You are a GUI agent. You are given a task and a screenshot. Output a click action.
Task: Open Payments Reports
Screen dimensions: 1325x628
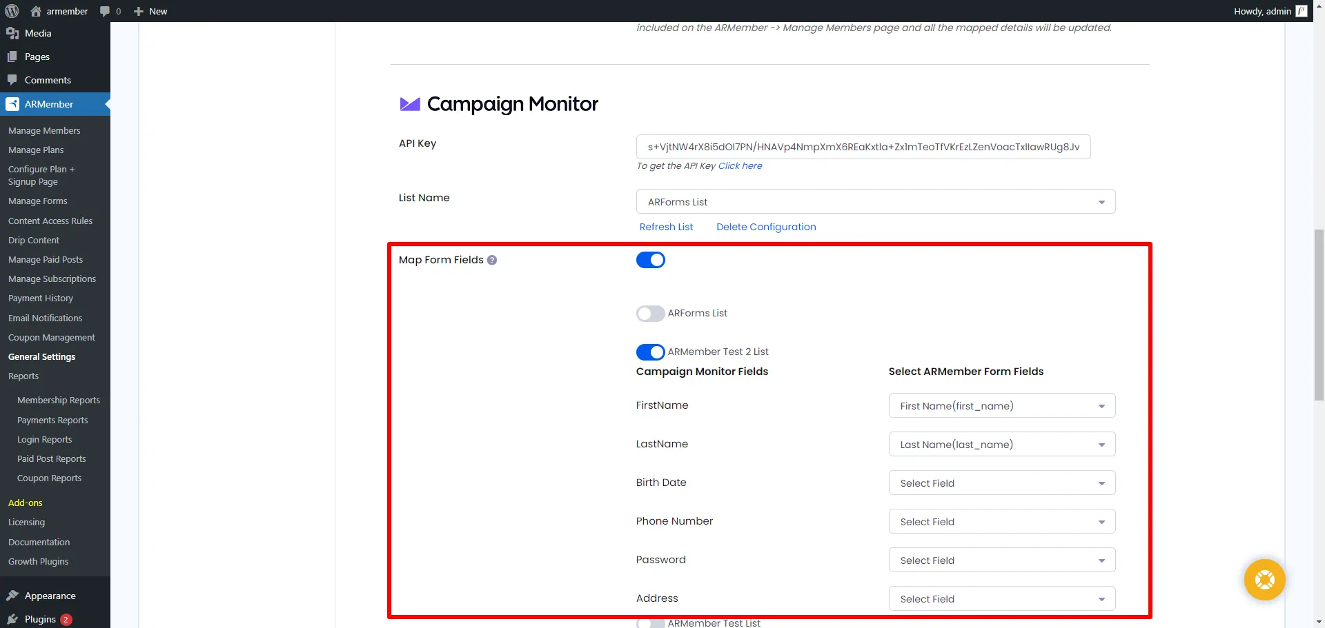coord(52,420)
